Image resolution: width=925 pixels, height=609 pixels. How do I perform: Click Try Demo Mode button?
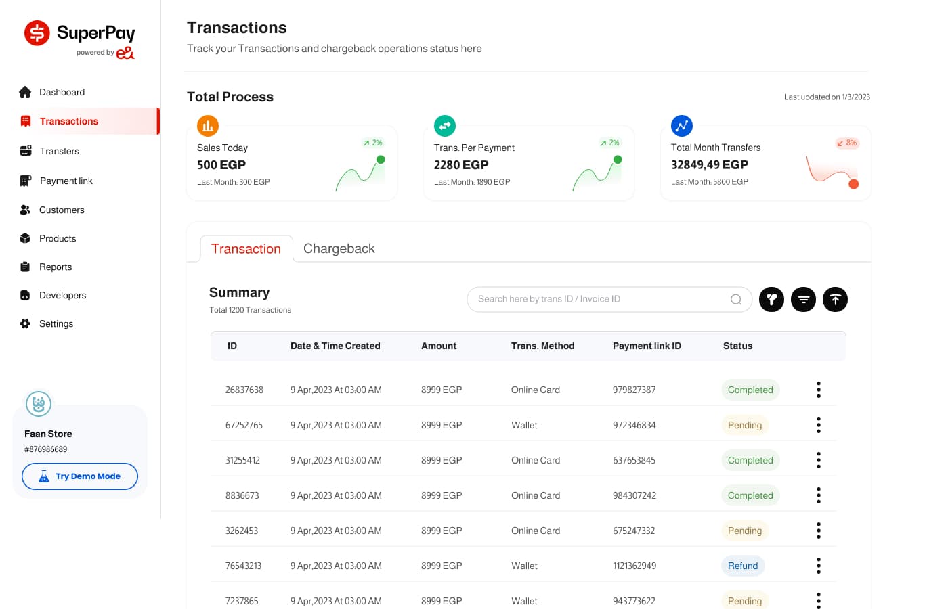click(80, 476)
